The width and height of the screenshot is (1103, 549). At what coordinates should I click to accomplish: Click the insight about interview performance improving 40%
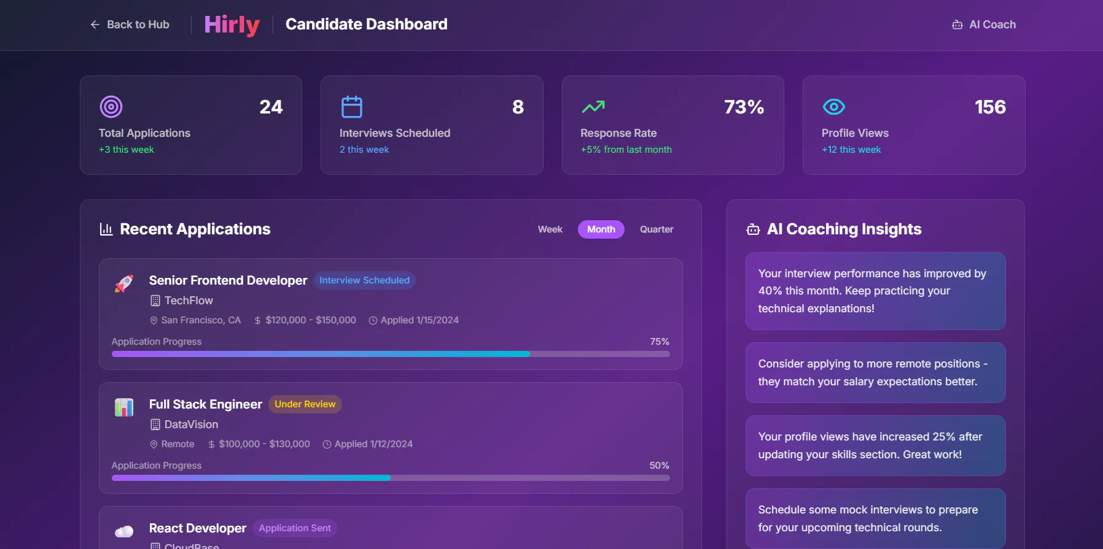click(876, 291)
